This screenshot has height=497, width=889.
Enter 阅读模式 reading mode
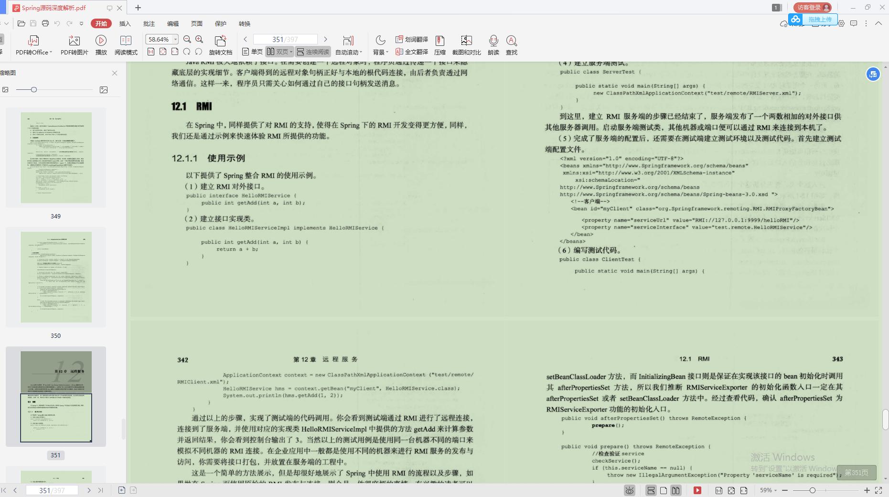(x=126, y=44)
